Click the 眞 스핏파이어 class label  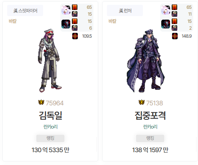(25, 10)
